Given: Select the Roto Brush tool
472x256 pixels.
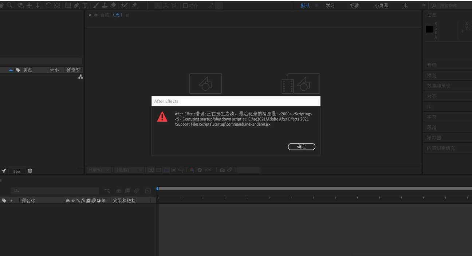Looking at the screenshot, I should tap(124, 5).
